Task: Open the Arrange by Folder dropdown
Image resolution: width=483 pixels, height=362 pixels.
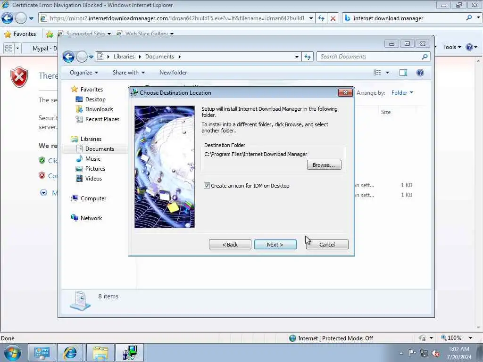Action: pos(402,93)
